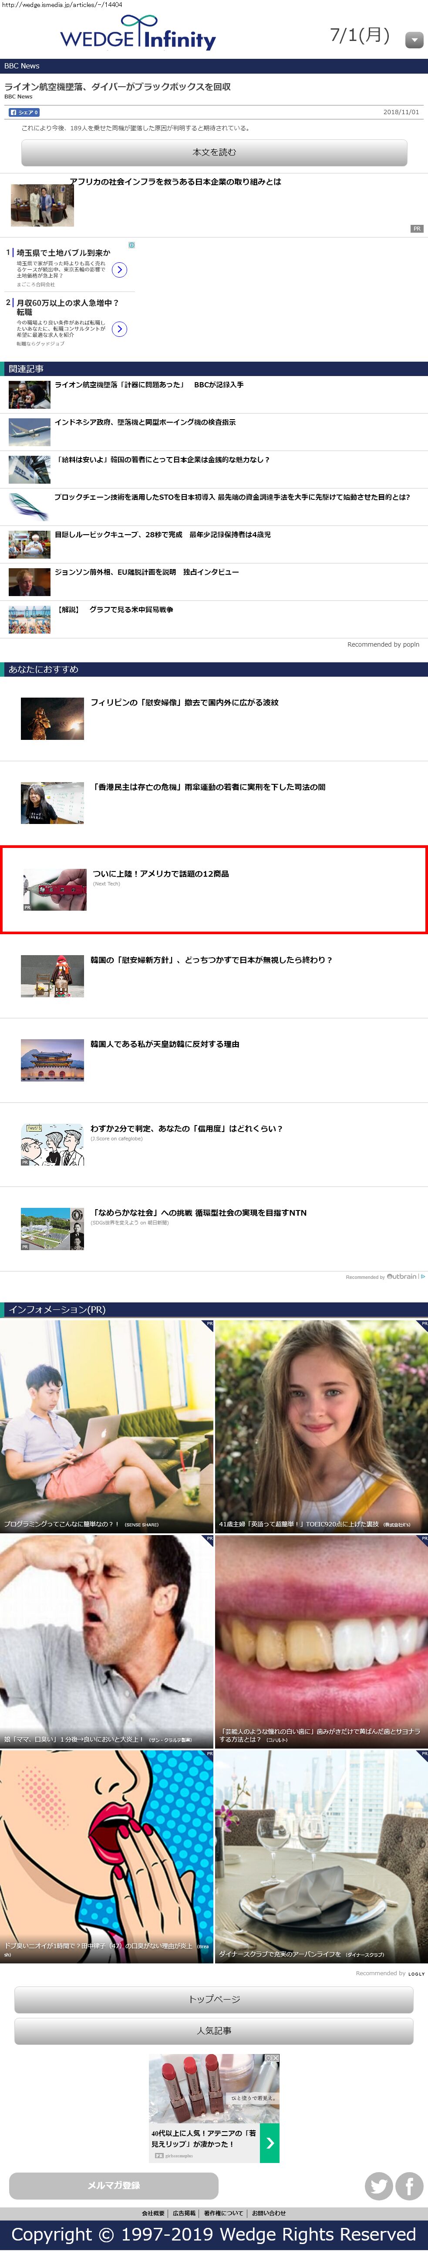Open the header dropdown arrow beside the date
Viewport: 428px width, 2251px height.
click(415, 39)
